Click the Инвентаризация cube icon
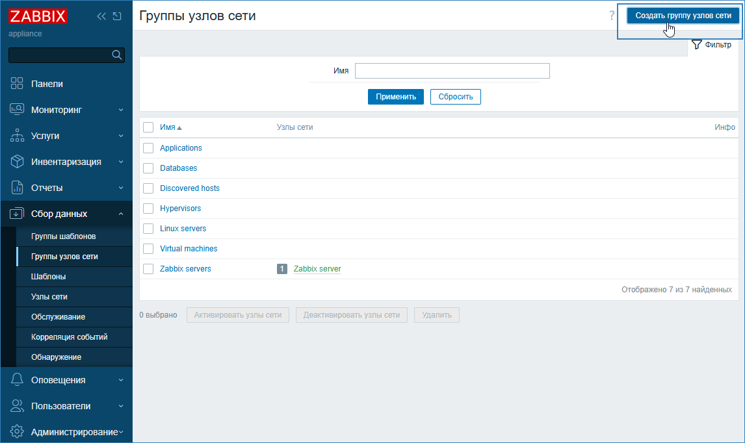 coord(18,162)
